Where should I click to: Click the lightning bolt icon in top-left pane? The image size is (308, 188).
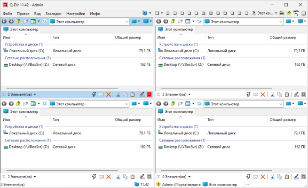[x=94, y=94]
